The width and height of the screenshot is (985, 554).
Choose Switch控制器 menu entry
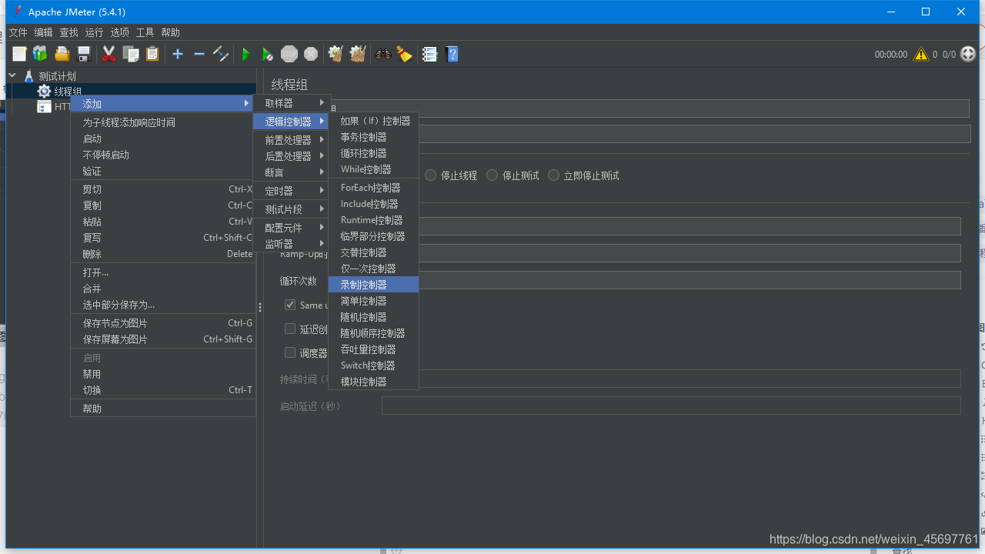point(373,365)
